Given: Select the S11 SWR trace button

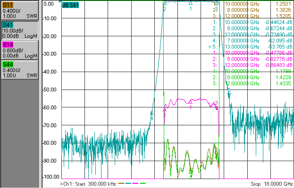Looking at the screenshot, I should [x=20, y=10].
